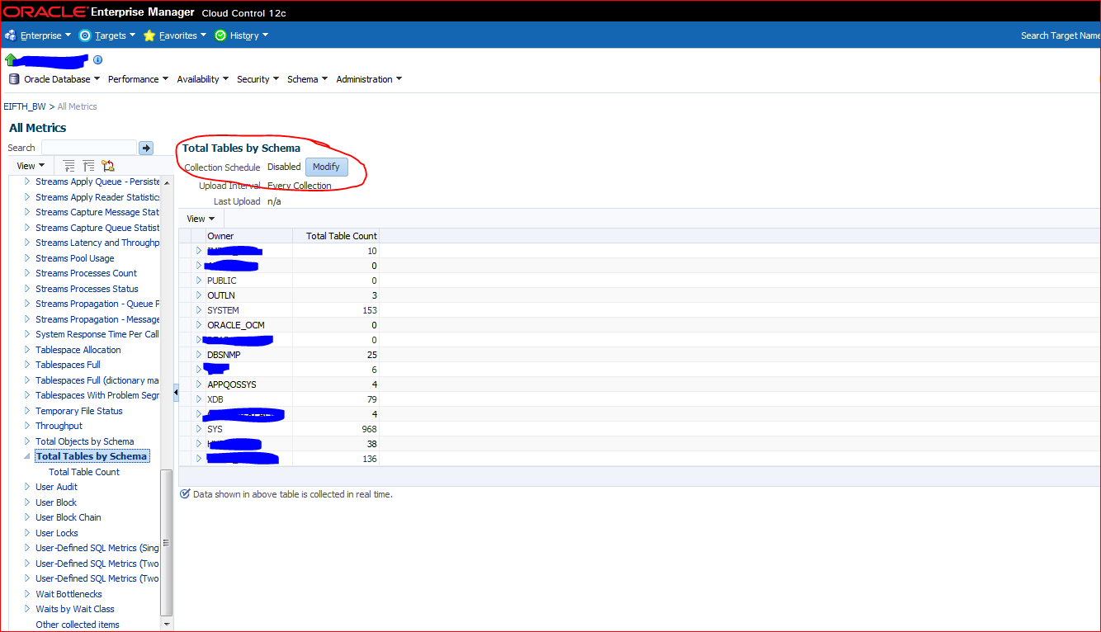The image size is (1101, 632).
Task: Open the Enterprise menu
Action: 45,35
